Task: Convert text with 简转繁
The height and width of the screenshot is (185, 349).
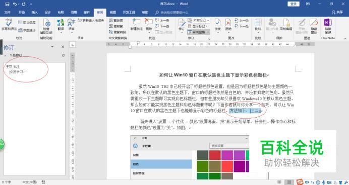Action: pyautogui.click(x=116, y=26)
